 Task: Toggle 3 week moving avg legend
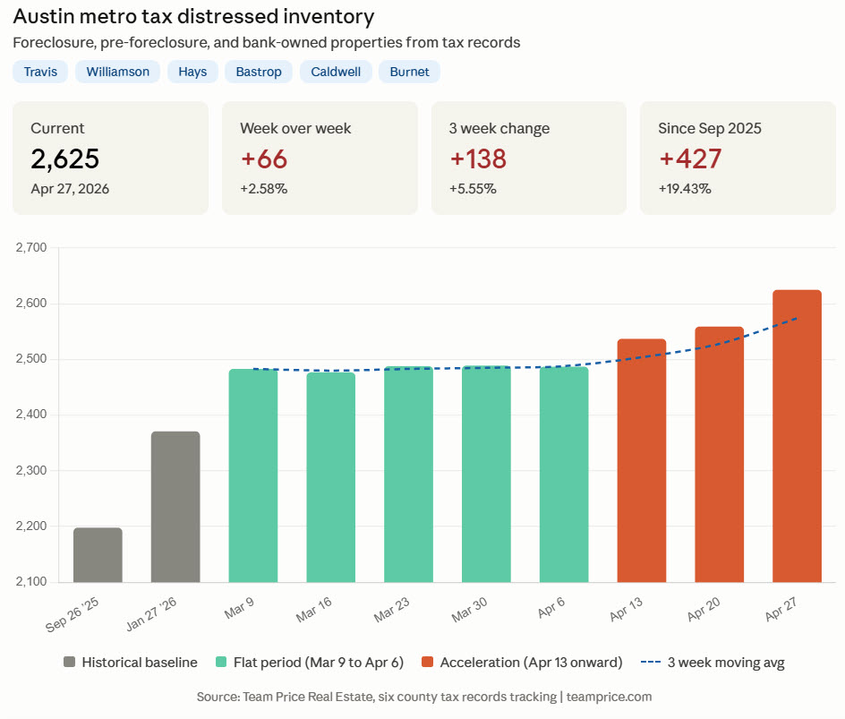pos(653,663)
